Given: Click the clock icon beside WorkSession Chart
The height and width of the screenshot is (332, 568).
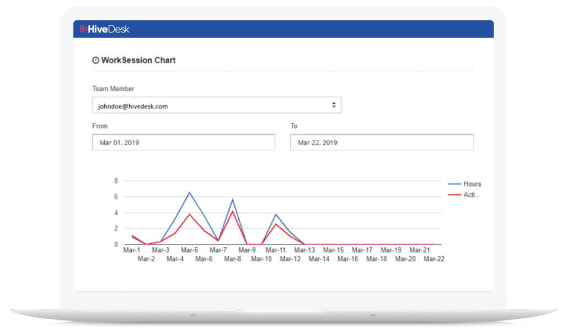Looking at the screenshot, I should tap(95, 60).
